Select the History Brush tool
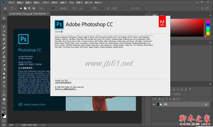This screenshot has height=127, width=213. [x=4, y=61]
